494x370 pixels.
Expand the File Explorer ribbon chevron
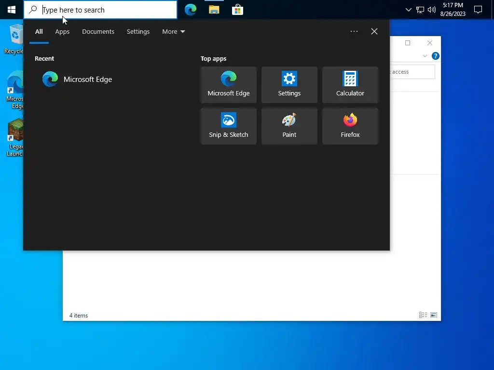[425, 56]
